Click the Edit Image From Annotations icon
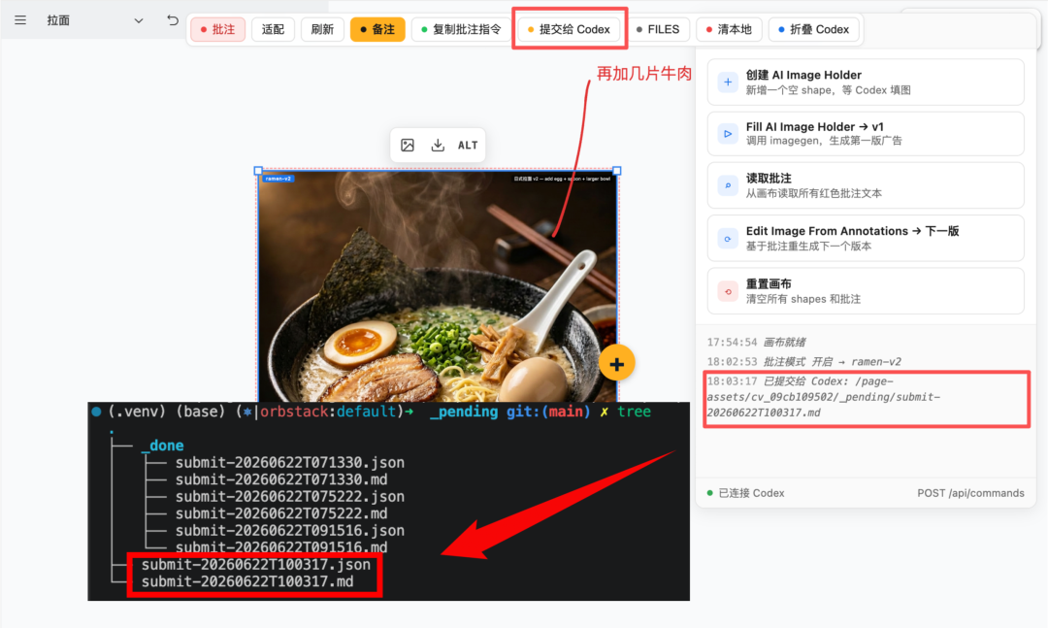The image size is (1048, 628). 728,238
